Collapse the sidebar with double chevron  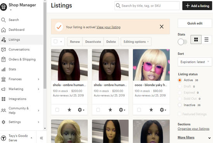(x=41, y=138)
